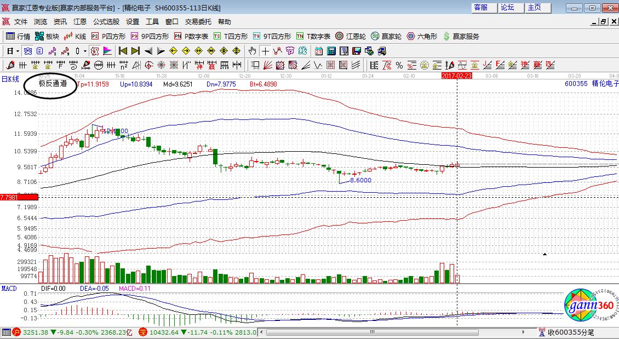The width and height of the screenshot is (619, 339).
Task: Click the 论坛 forum button
Action: coord(508,8)
